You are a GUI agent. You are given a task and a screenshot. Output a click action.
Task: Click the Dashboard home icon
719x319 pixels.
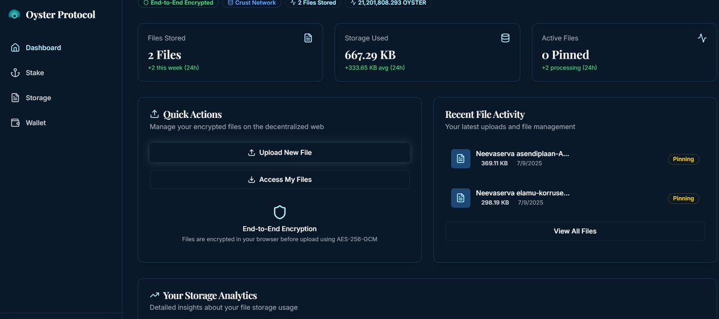[15, 48]
